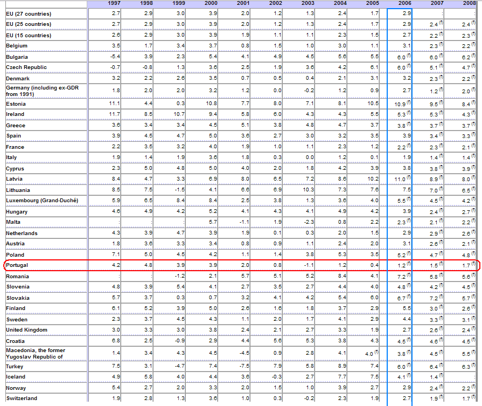482x406 pixels.
Task: Select the 1998 column header
Action: point(146,3)
